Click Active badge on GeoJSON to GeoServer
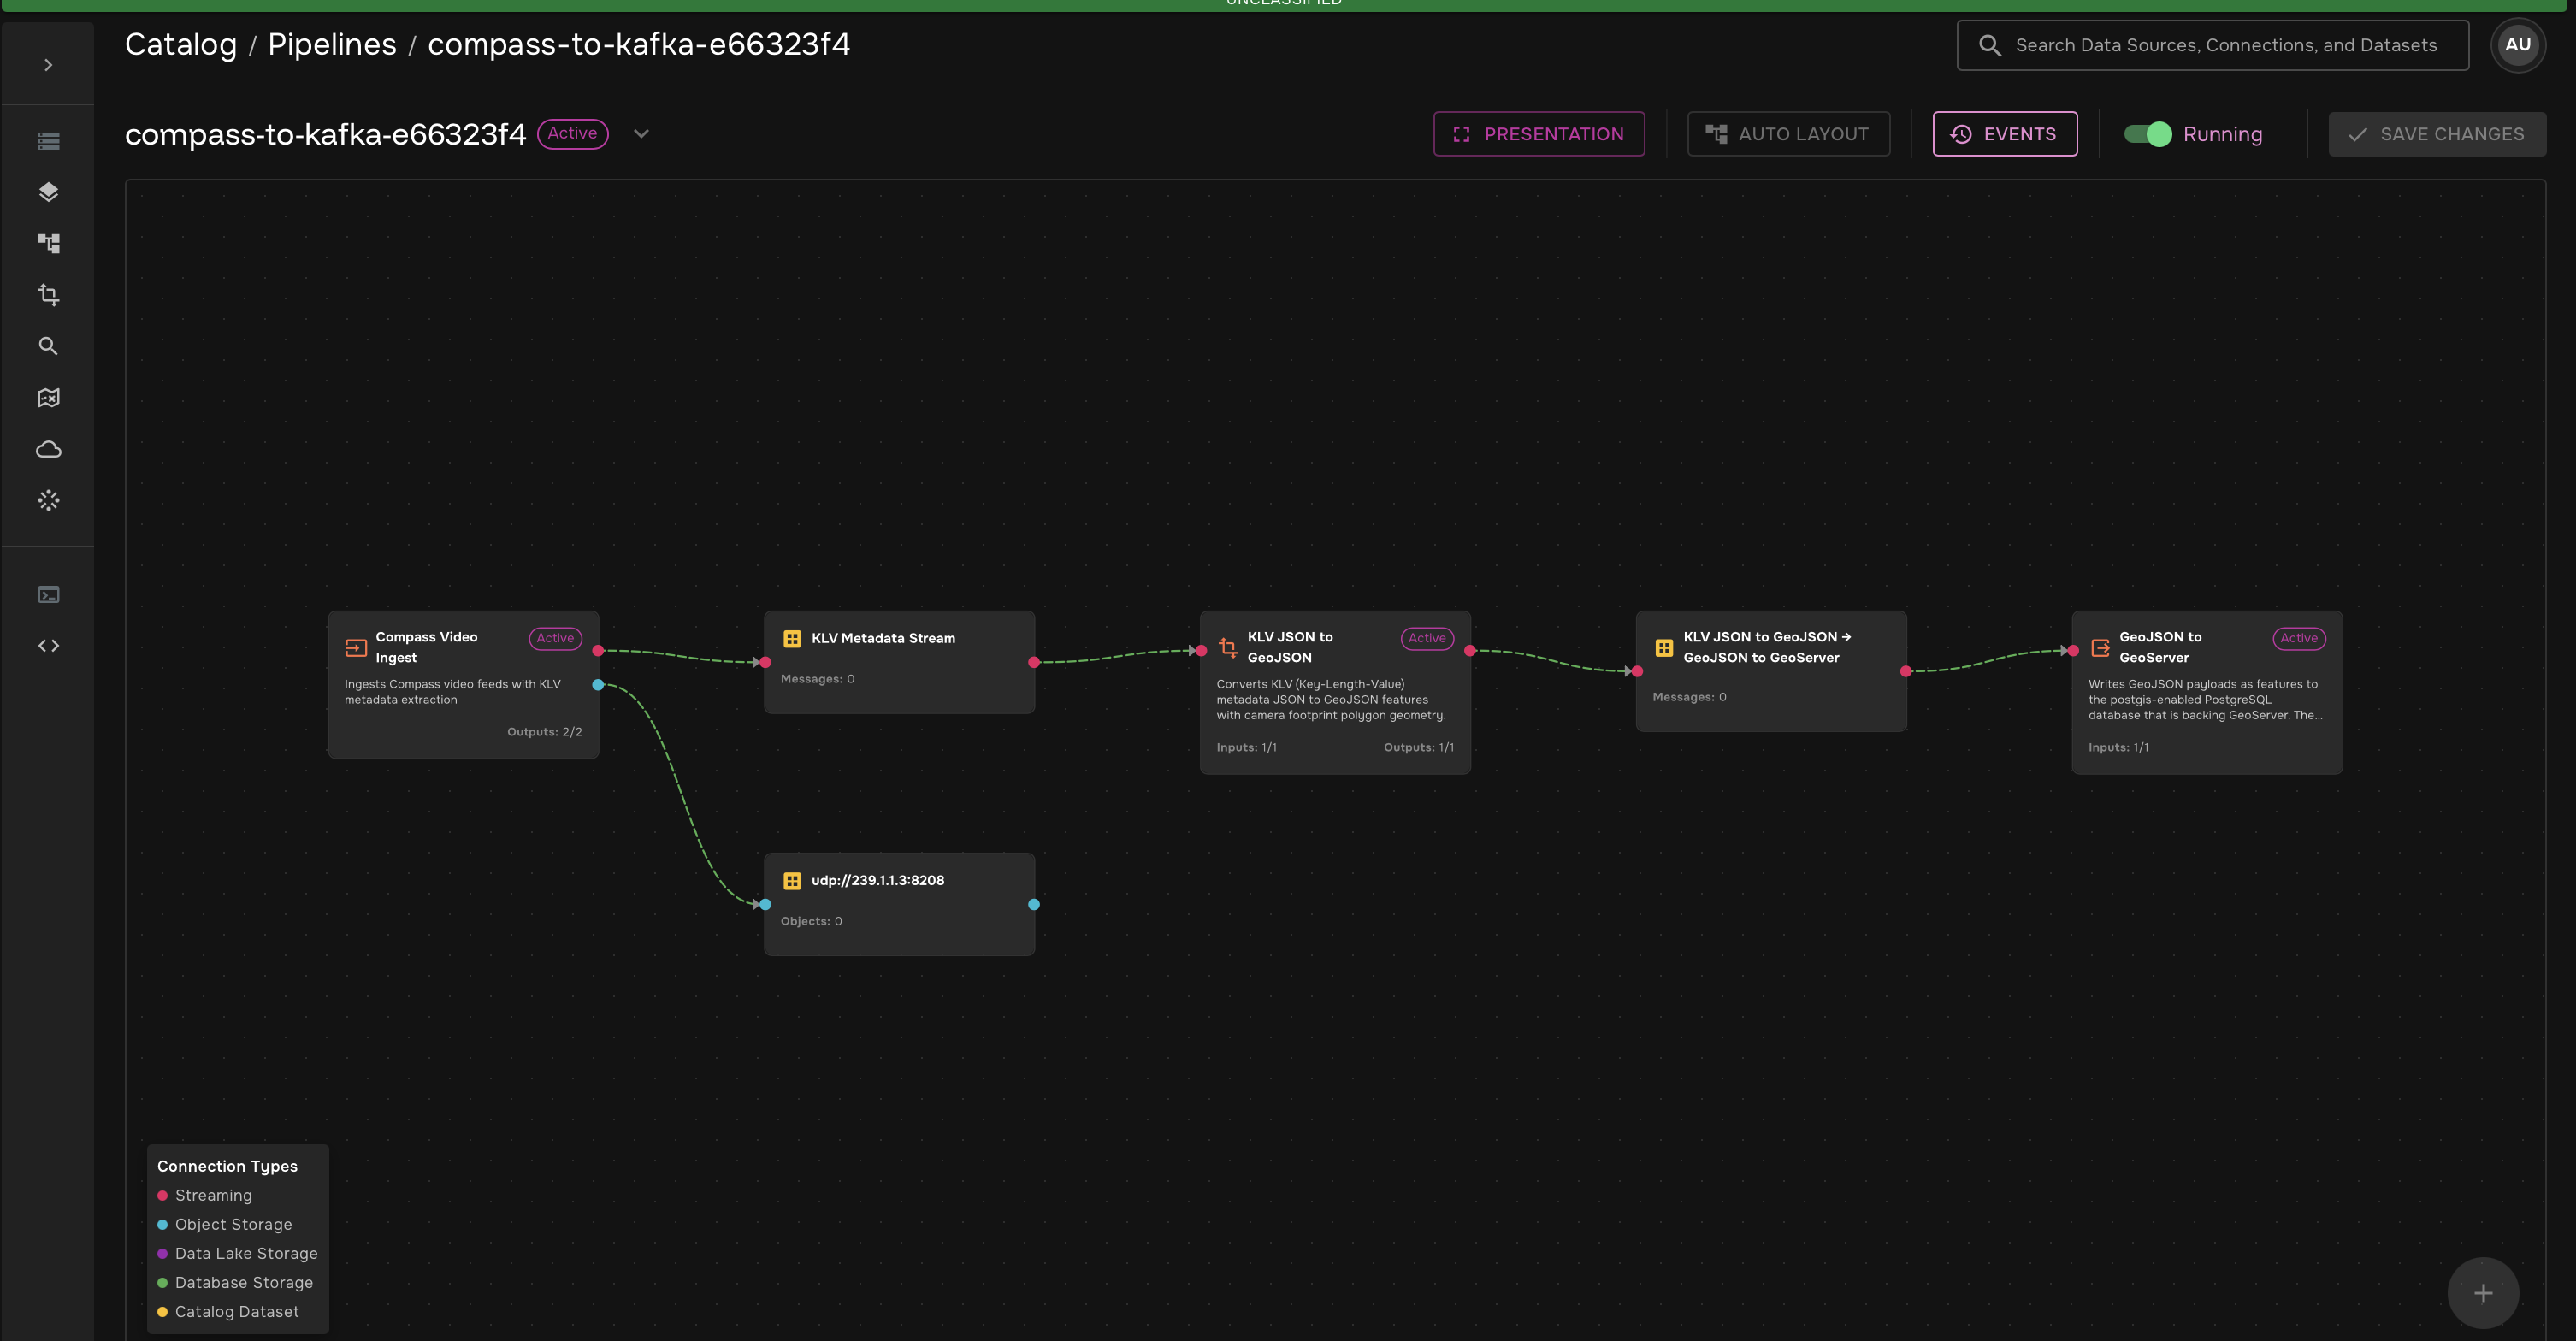Image resolution: width=2576 pixels, height=1341 pixels. coord(2299,638)
